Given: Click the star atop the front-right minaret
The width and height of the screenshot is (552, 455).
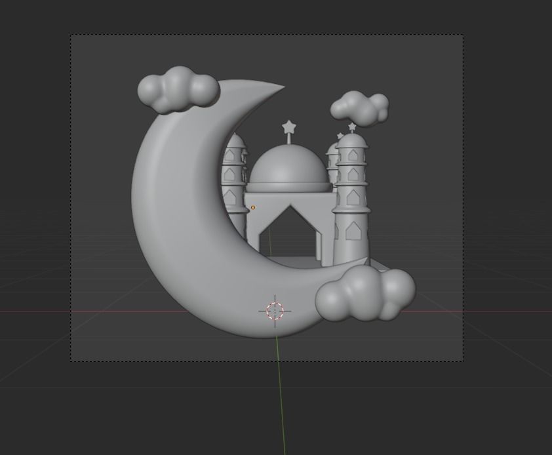Looking at the screenshot, I should tap(351, 126).
